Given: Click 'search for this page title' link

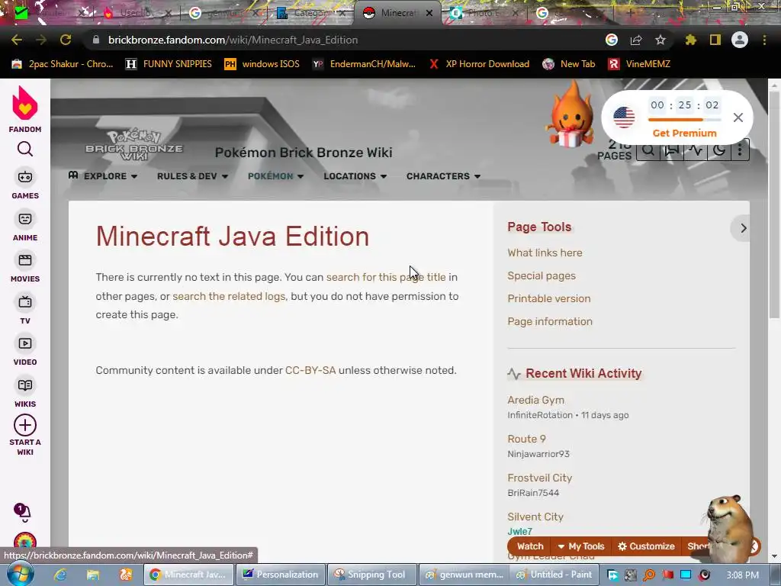Looking at the screenshot, I should click(x=386, y=277).
